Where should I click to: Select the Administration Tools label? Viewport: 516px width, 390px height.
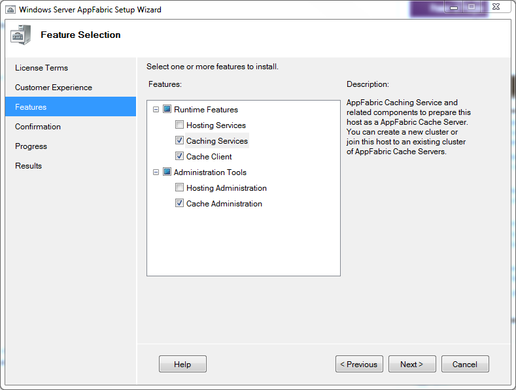[210, 172]
